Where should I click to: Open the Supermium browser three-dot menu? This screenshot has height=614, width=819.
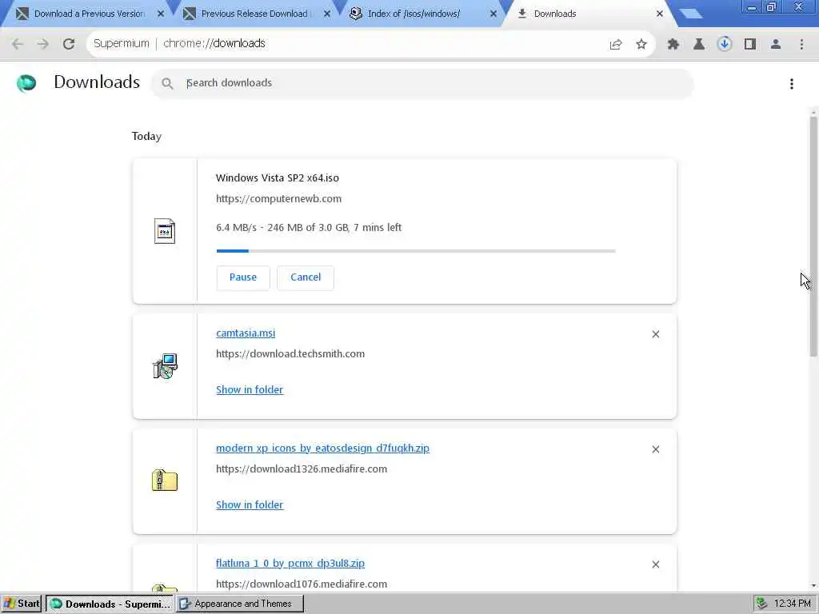coord(801,45)
